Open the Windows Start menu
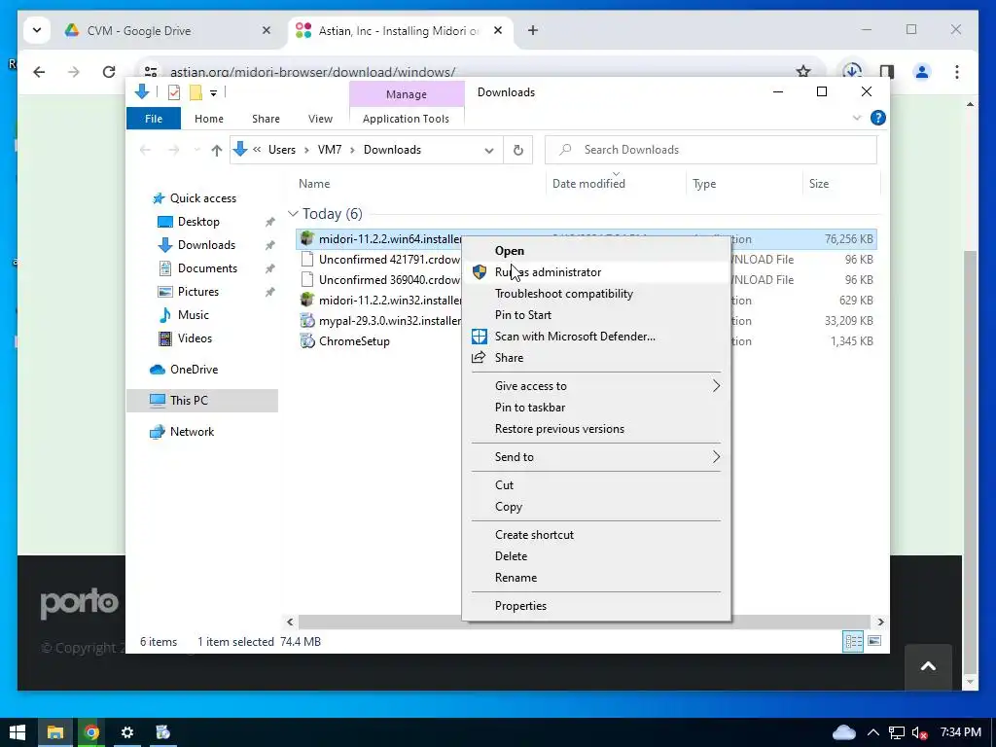 point(18,732)
